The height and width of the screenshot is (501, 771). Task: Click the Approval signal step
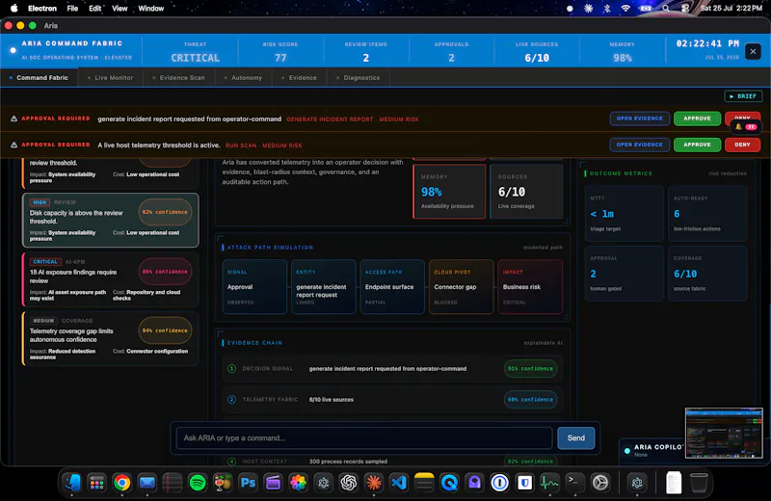[x=254, y=287]
